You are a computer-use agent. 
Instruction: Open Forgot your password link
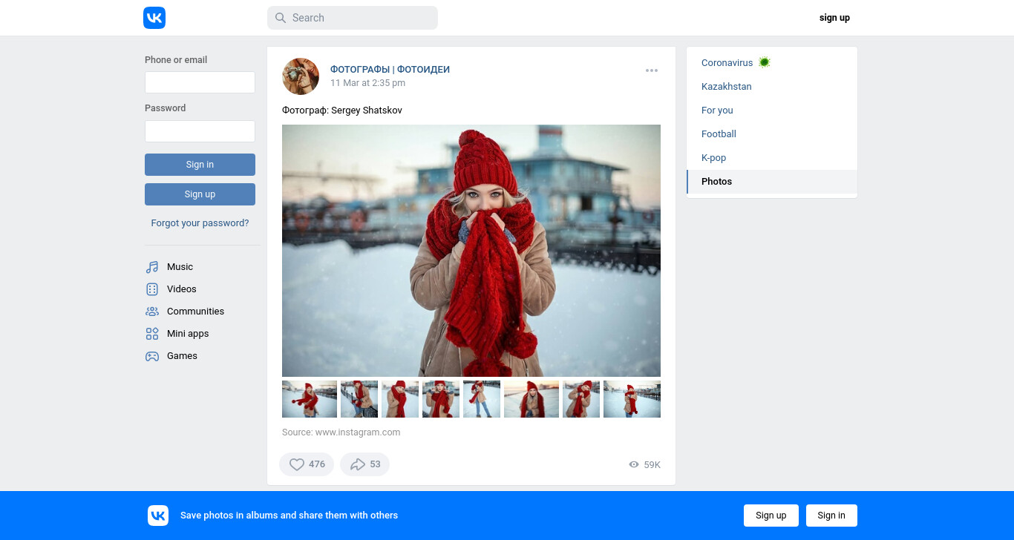click(200, 223)
